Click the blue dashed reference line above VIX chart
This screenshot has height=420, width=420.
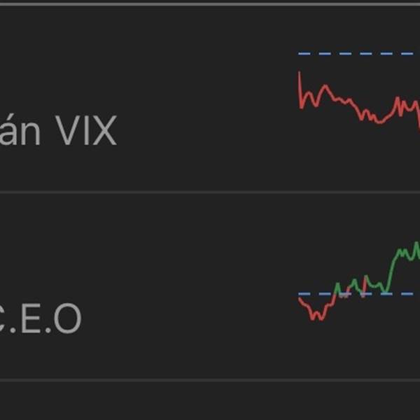point(359,54)
